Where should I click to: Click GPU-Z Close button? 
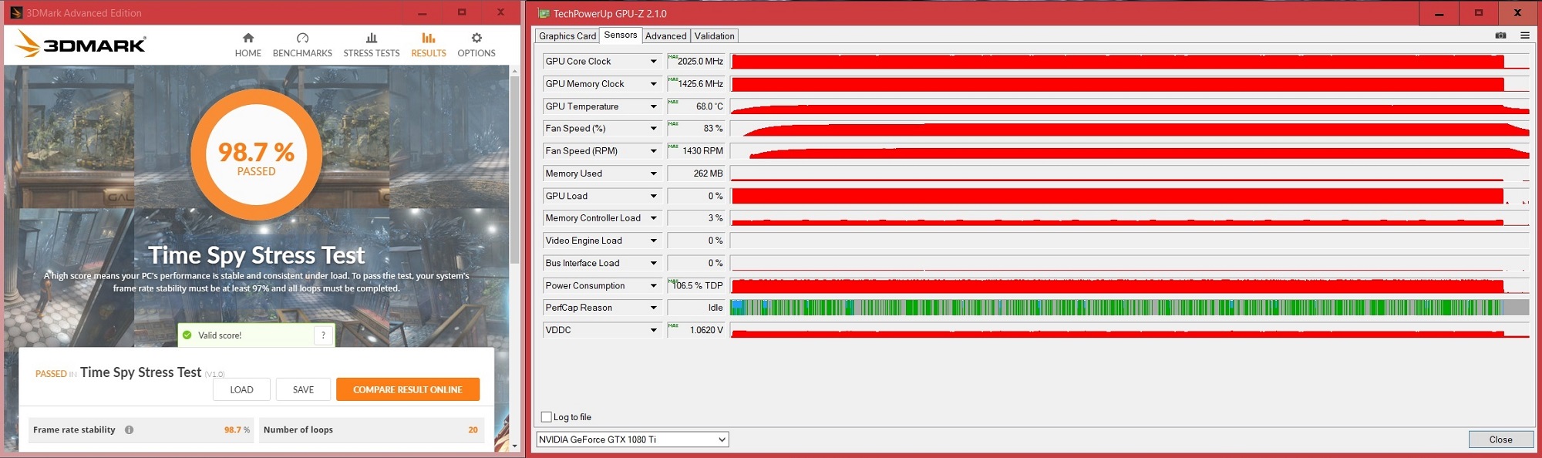[1500, 439]
